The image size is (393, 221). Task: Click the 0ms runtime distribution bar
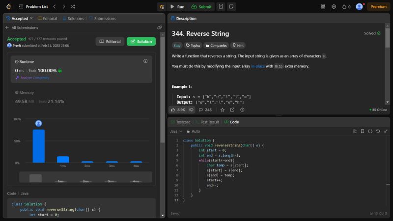(38, 146)
